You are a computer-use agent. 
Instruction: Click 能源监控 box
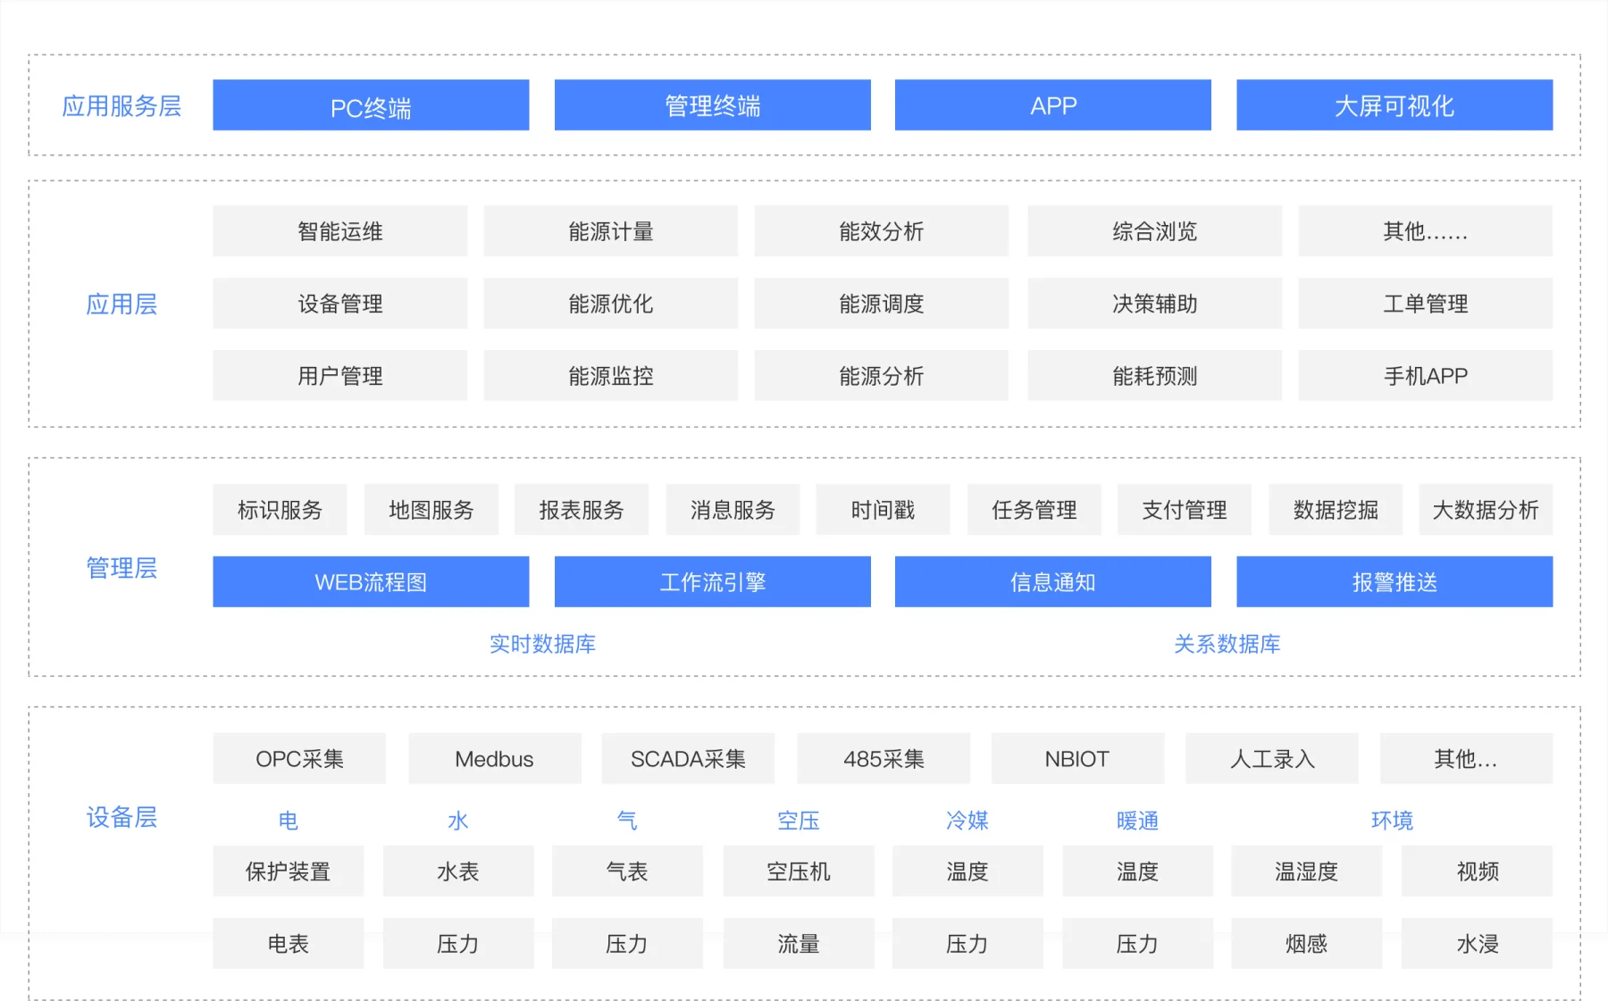(611, 376)
